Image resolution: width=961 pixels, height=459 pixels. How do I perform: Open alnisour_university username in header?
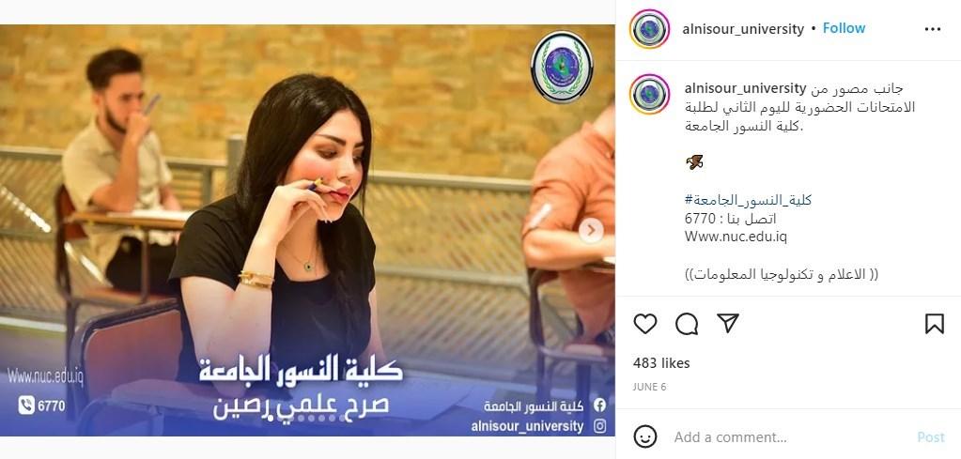click(x=743, y=29)
